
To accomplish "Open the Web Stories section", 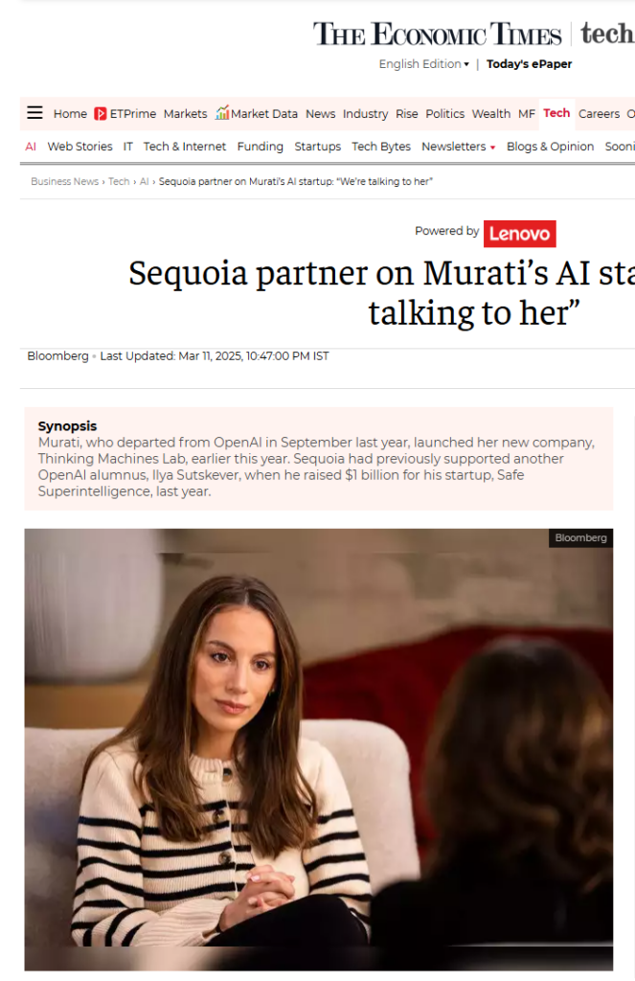I will [x=80, y=147].
